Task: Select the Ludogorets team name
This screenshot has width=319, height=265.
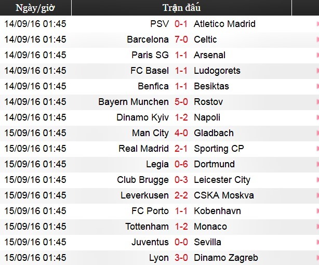Action: point(217,71)
